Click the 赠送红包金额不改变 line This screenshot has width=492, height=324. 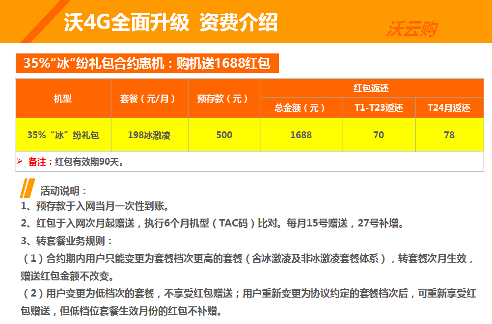tap(68, 276)
